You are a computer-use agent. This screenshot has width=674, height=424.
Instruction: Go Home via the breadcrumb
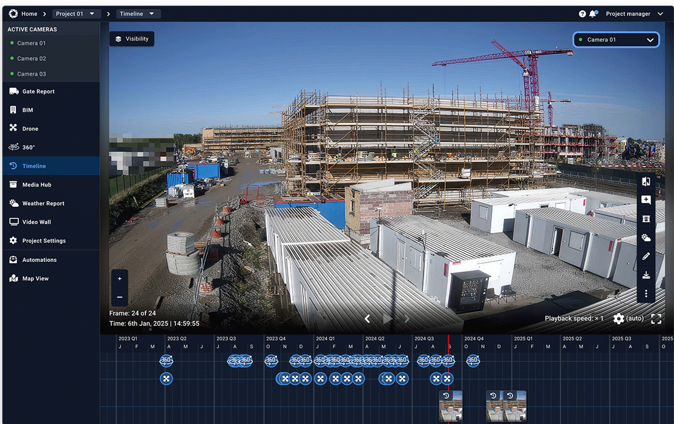coord(28,13)
